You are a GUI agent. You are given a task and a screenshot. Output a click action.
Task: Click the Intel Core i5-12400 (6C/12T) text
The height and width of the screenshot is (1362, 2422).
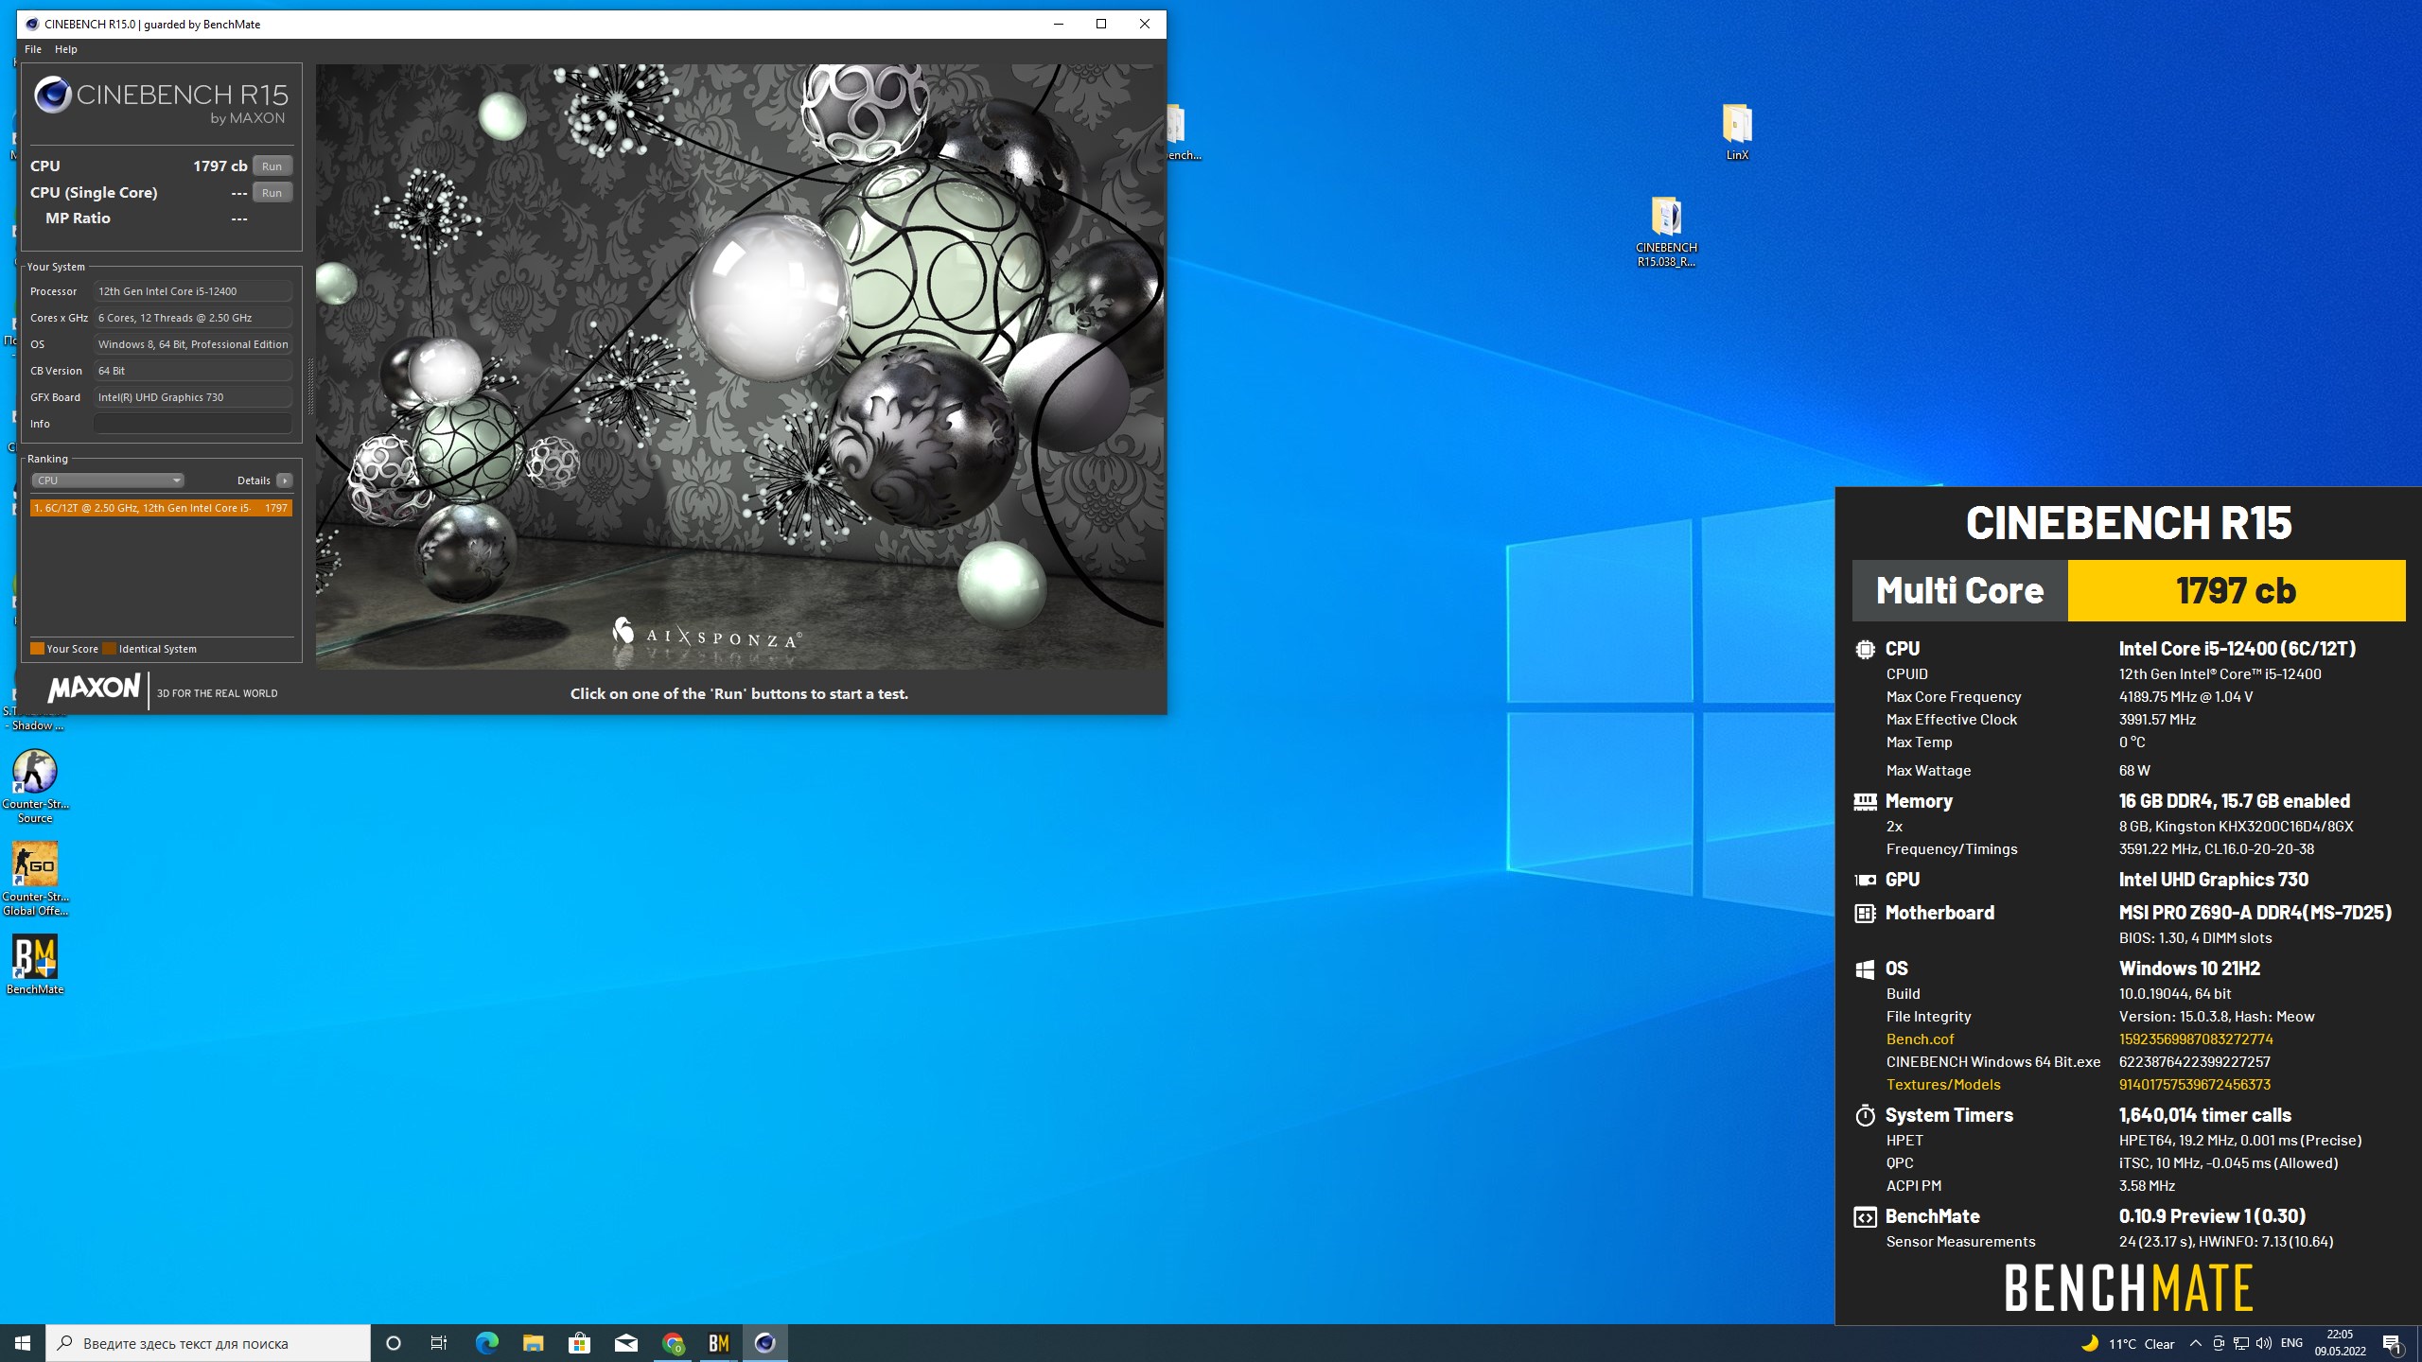(x=2237, y=649)
